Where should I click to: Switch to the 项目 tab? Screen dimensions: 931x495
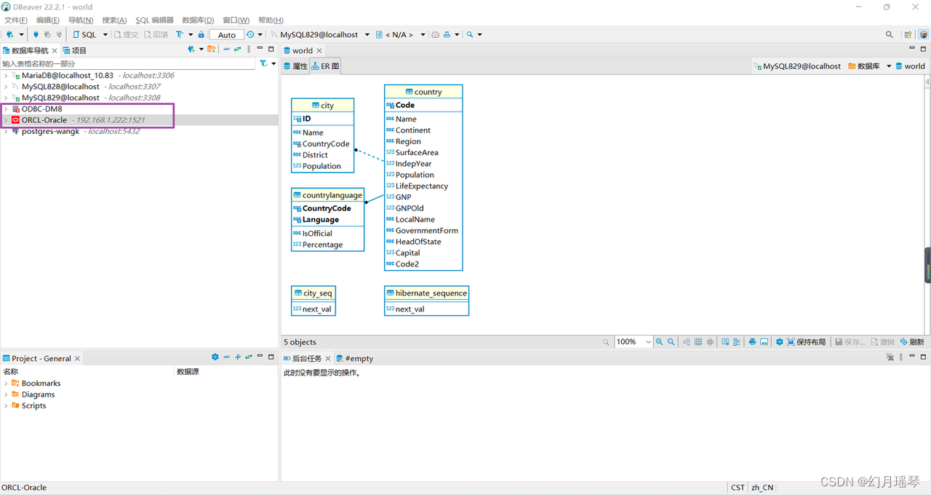[74, 50]
